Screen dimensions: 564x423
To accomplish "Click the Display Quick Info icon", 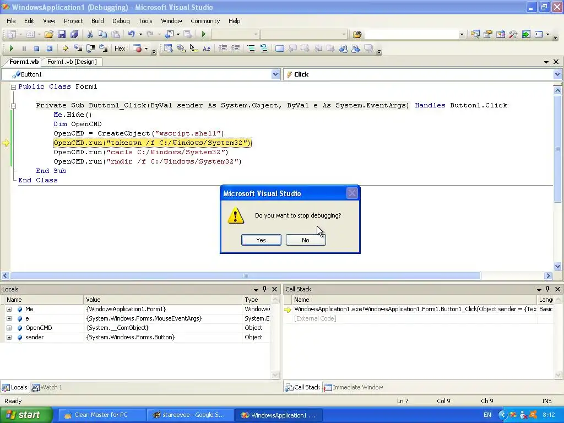I will (193, 48).
